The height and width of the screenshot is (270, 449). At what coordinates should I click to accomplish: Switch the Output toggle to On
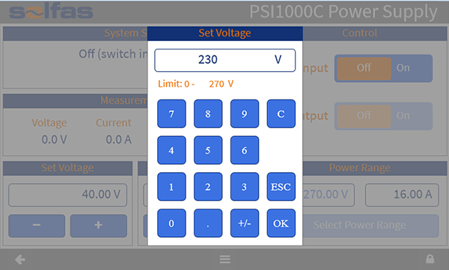coord(403,116)
